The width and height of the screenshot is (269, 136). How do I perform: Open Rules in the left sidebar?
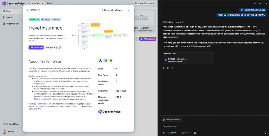pos(12,11)
